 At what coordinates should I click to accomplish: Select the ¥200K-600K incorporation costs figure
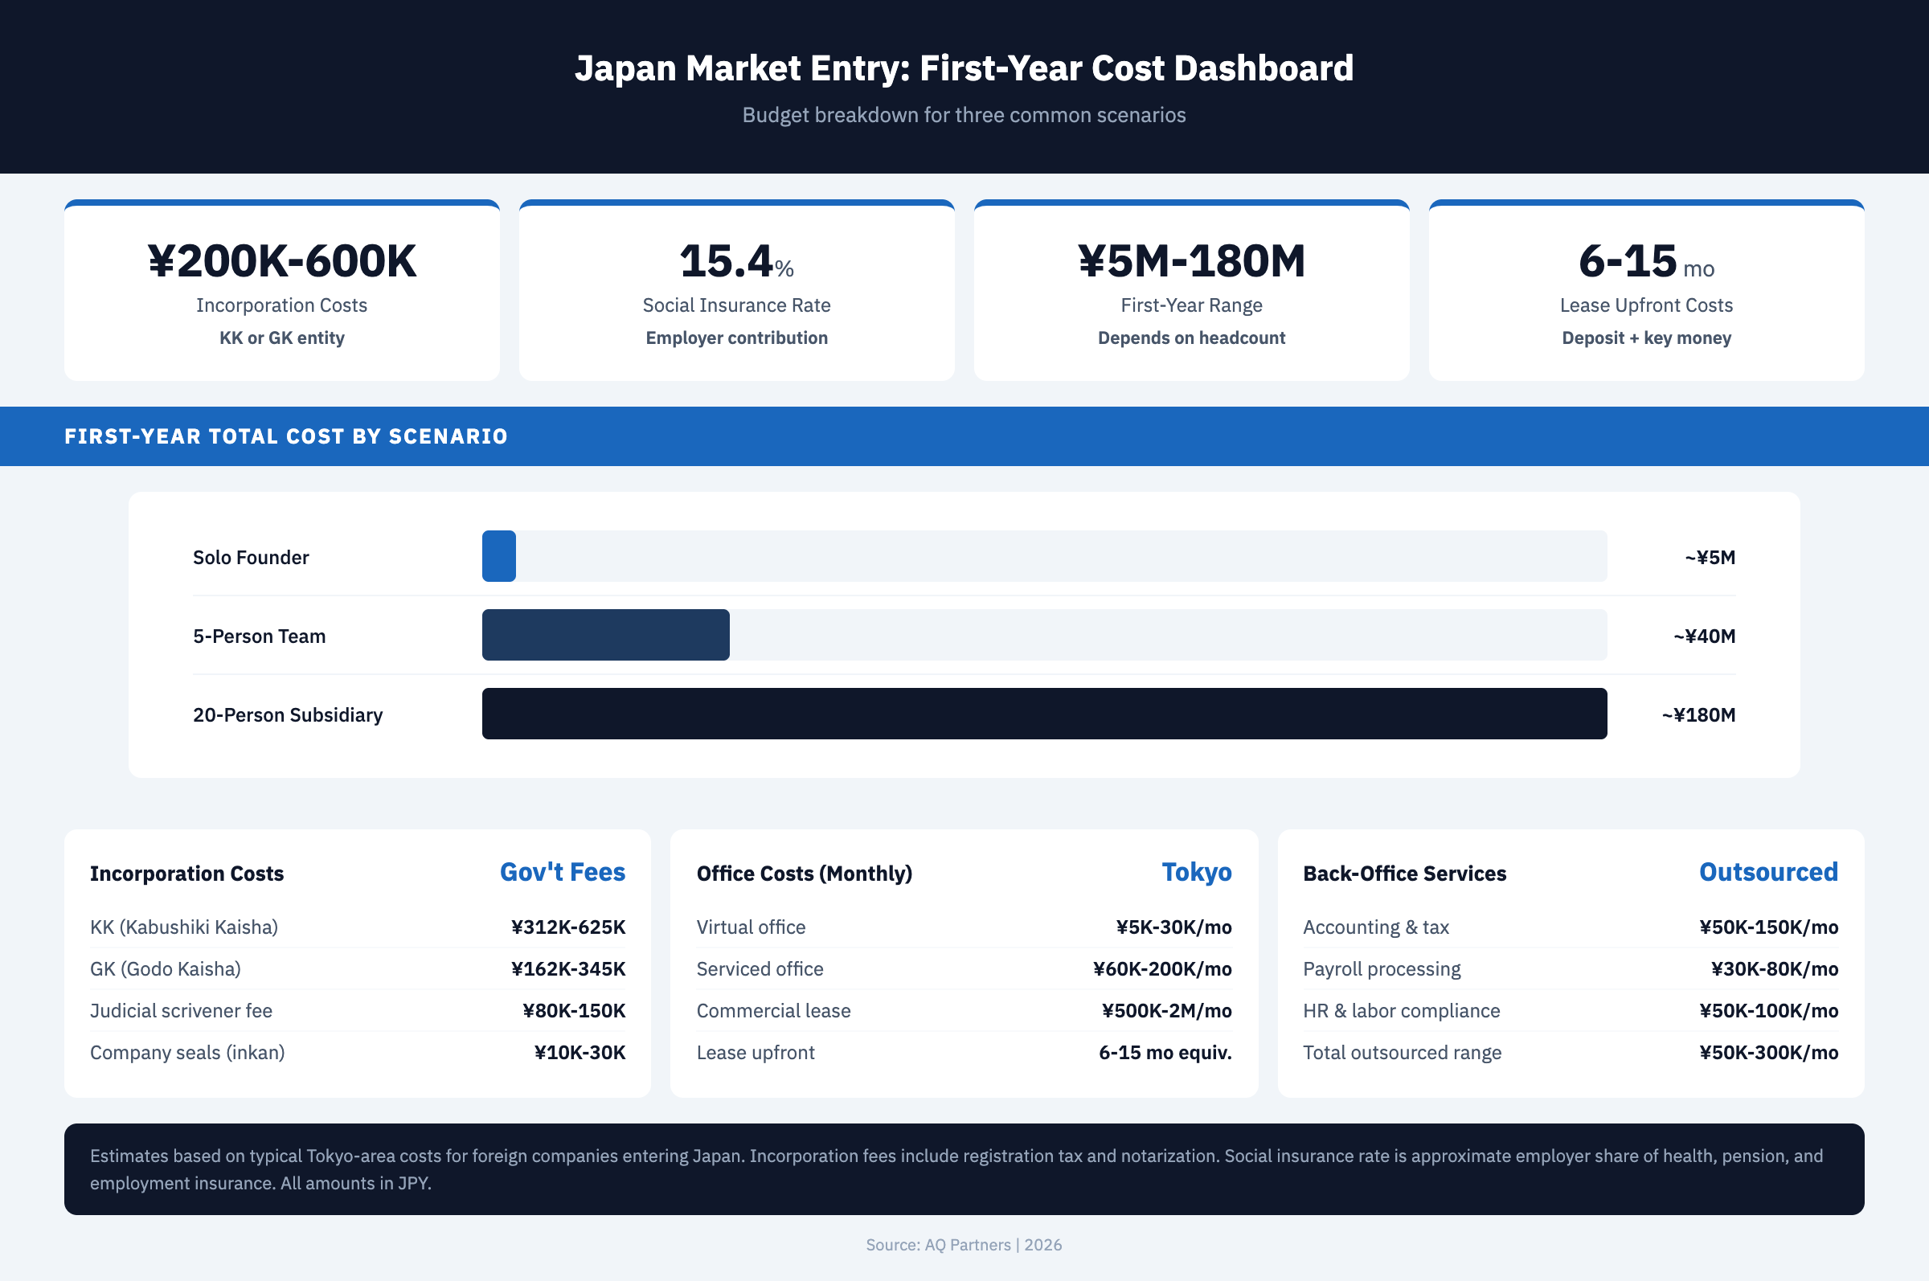[x=282, y=261]
